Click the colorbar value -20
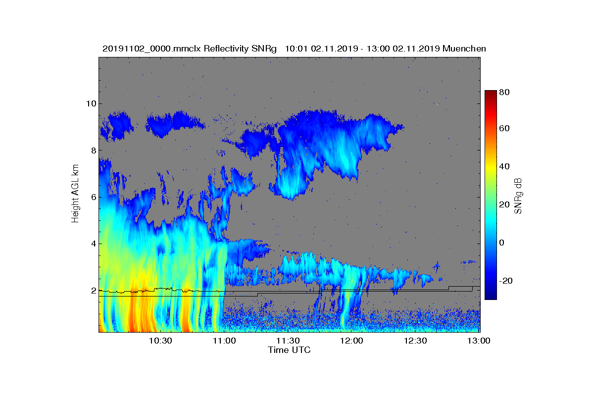This screenshot has width=594, height=396. pyautogui.click(x=505, y=281)
